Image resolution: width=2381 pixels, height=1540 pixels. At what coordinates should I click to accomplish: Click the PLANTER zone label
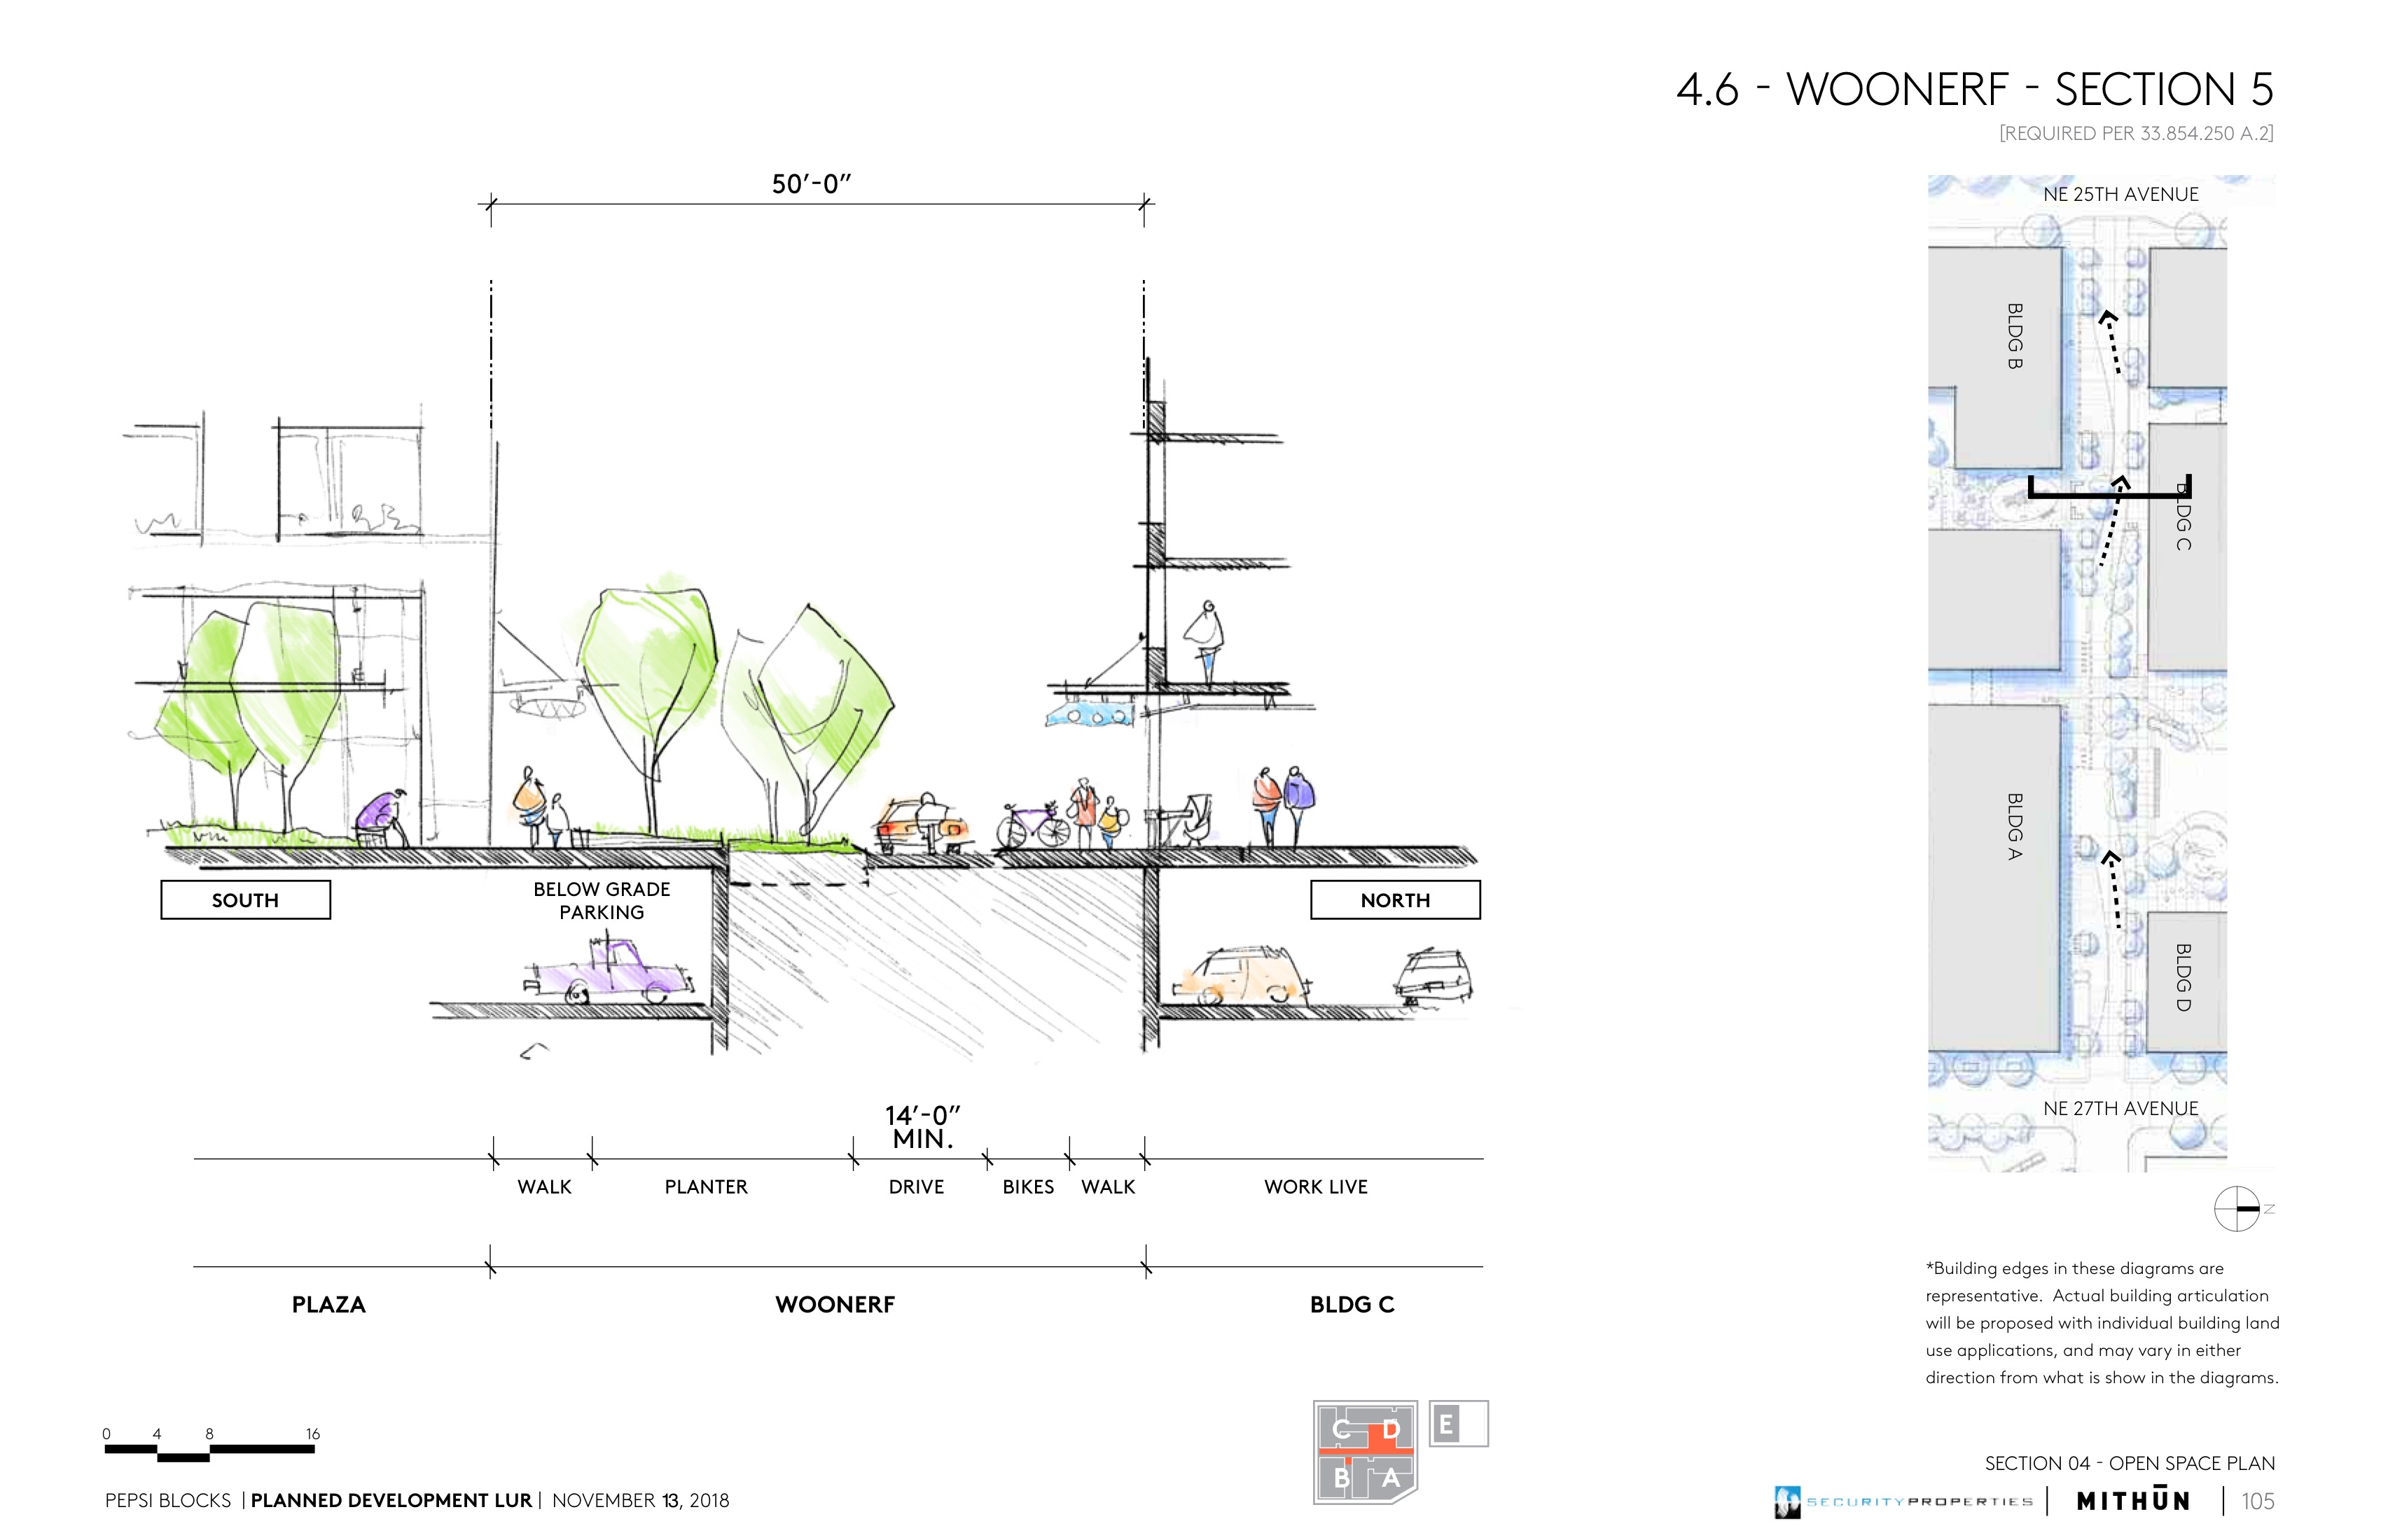point(705,1187)
